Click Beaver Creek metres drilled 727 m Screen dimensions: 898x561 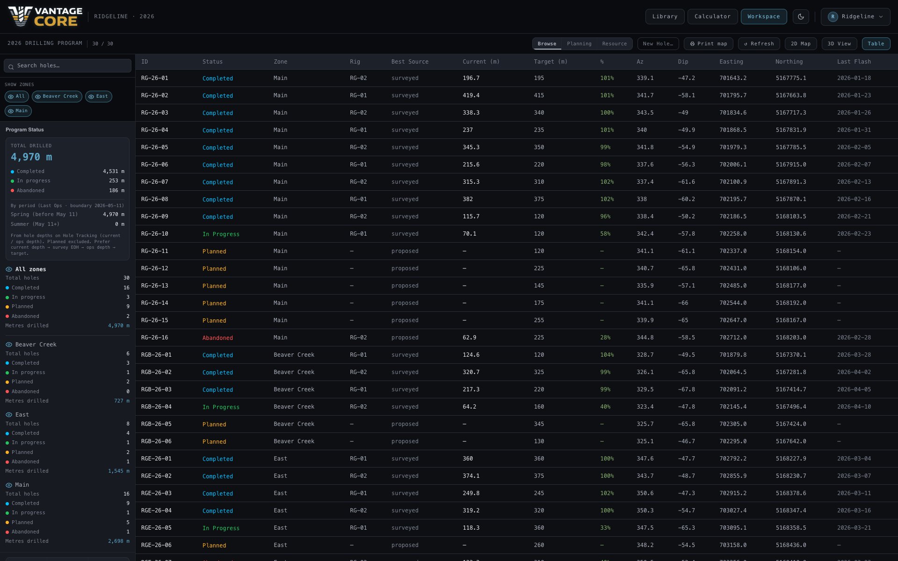[x=122, y=401]
